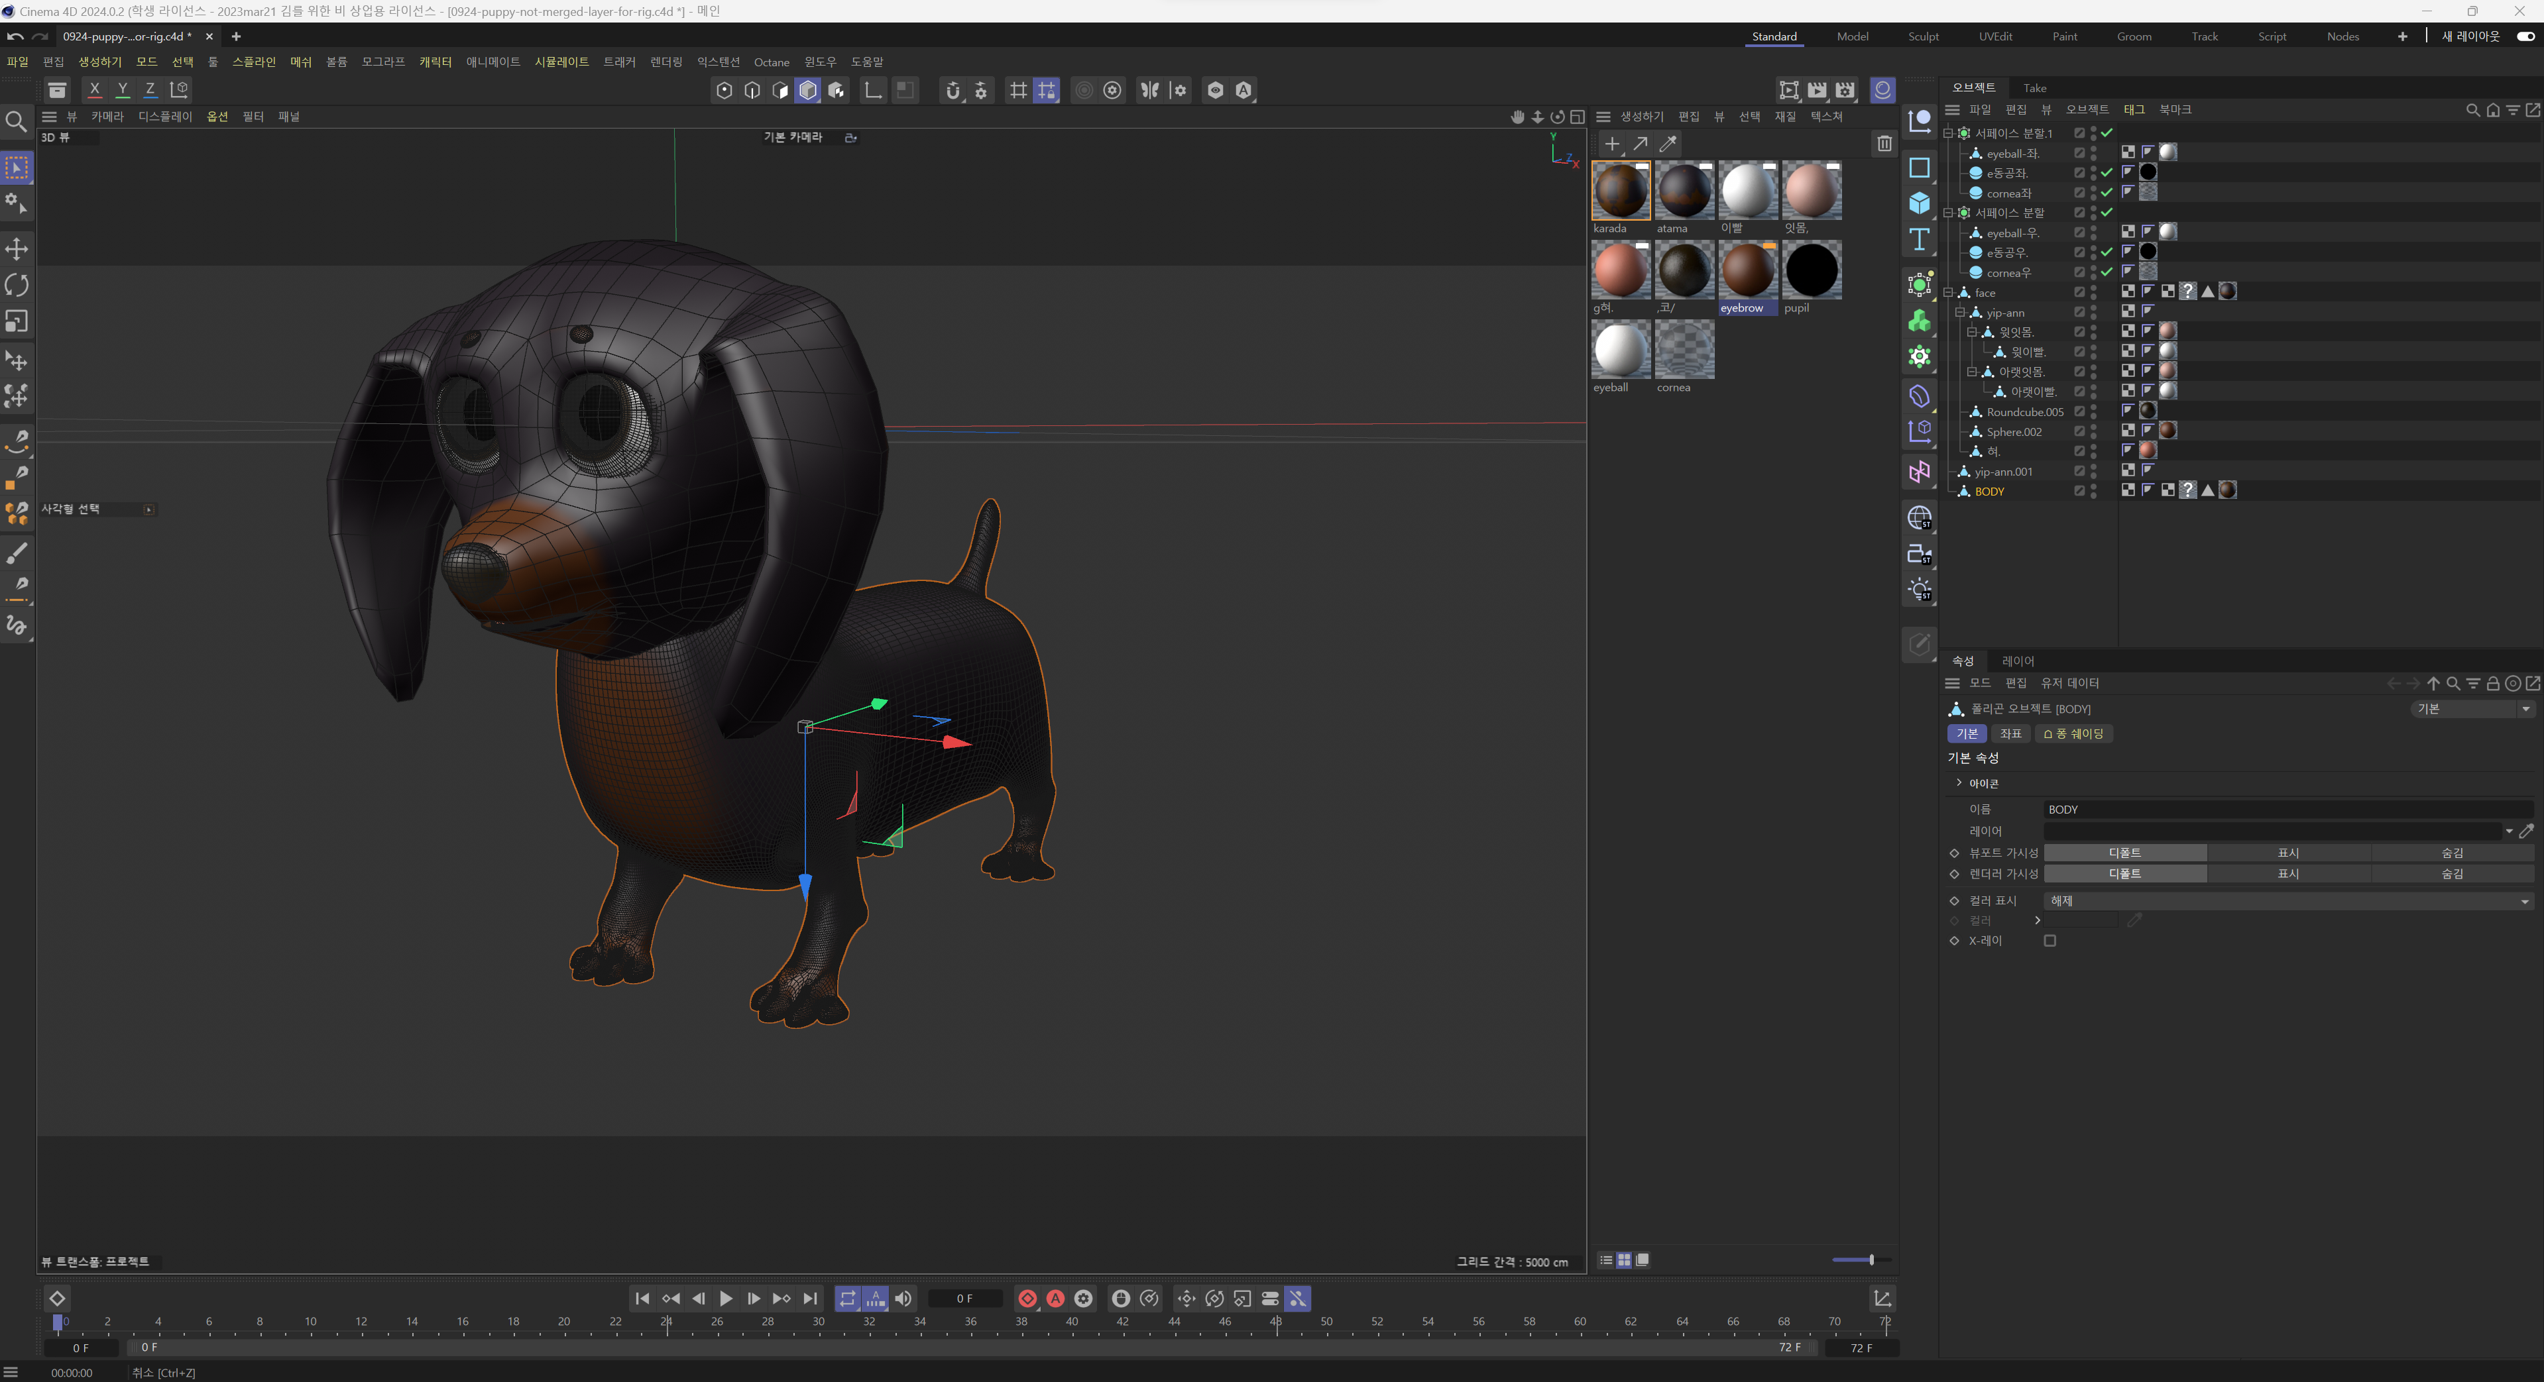This screenshot has height=1382, width=2544.
Task: Select the Move tool in left toolbar
Action: pos(17,248)
